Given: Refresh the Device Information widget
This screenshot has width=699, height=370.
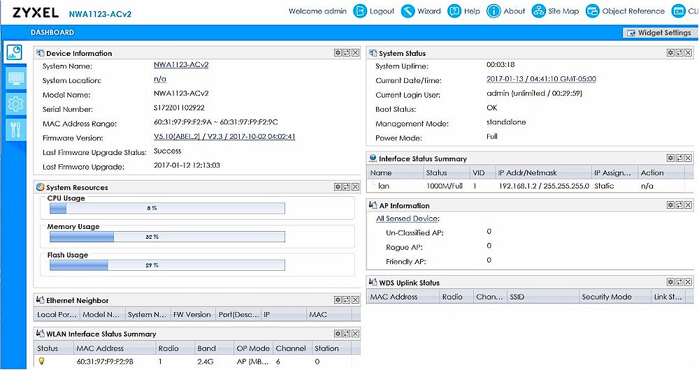Looking at the screenshot, I should point(347,52).
